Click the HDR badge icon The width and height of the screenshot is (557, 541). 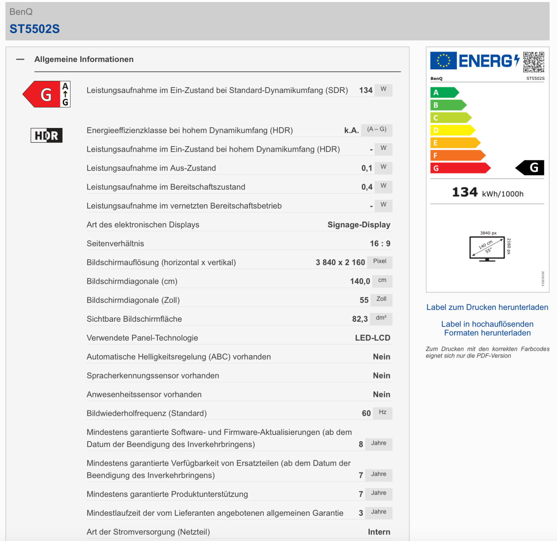[x=46, y=135]
